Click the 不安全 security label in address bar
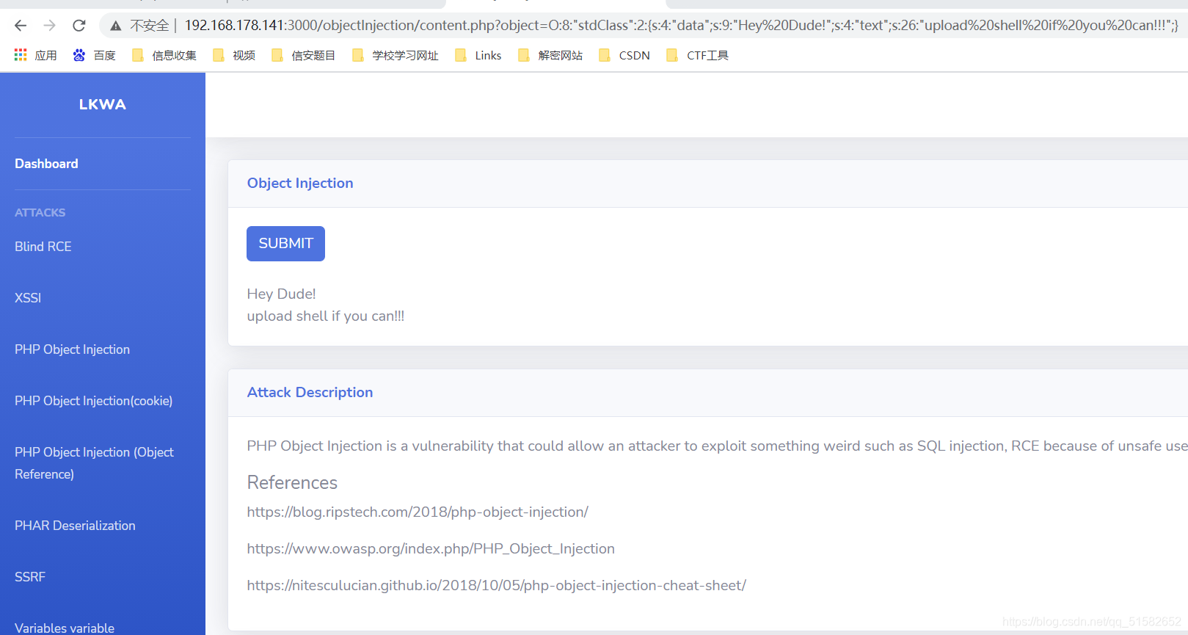 (x=150, y=26)
